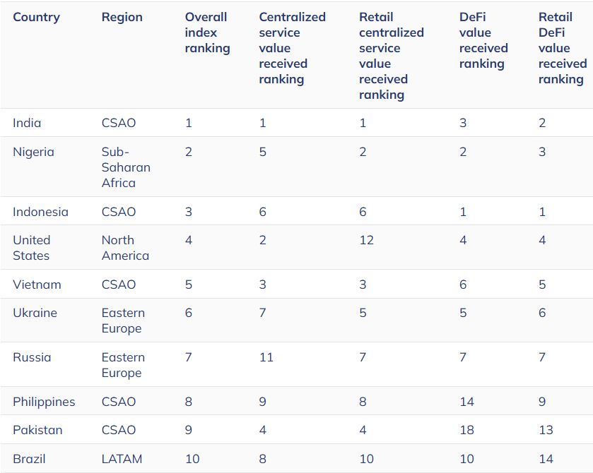593x473 pixels.
Task: Click the "Overall index ranking" header
Action: tap(207, 32)
